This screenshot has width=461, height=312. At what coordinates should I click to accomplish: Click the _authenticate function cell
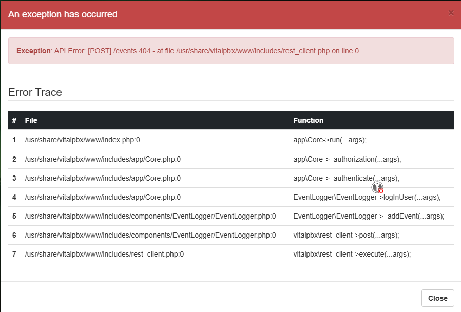tap(346, 179)
